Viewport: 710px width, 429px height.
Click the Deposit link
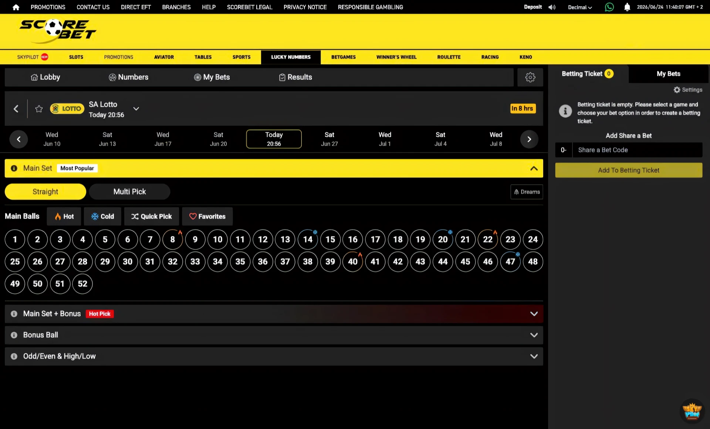(x=532, y=7)
